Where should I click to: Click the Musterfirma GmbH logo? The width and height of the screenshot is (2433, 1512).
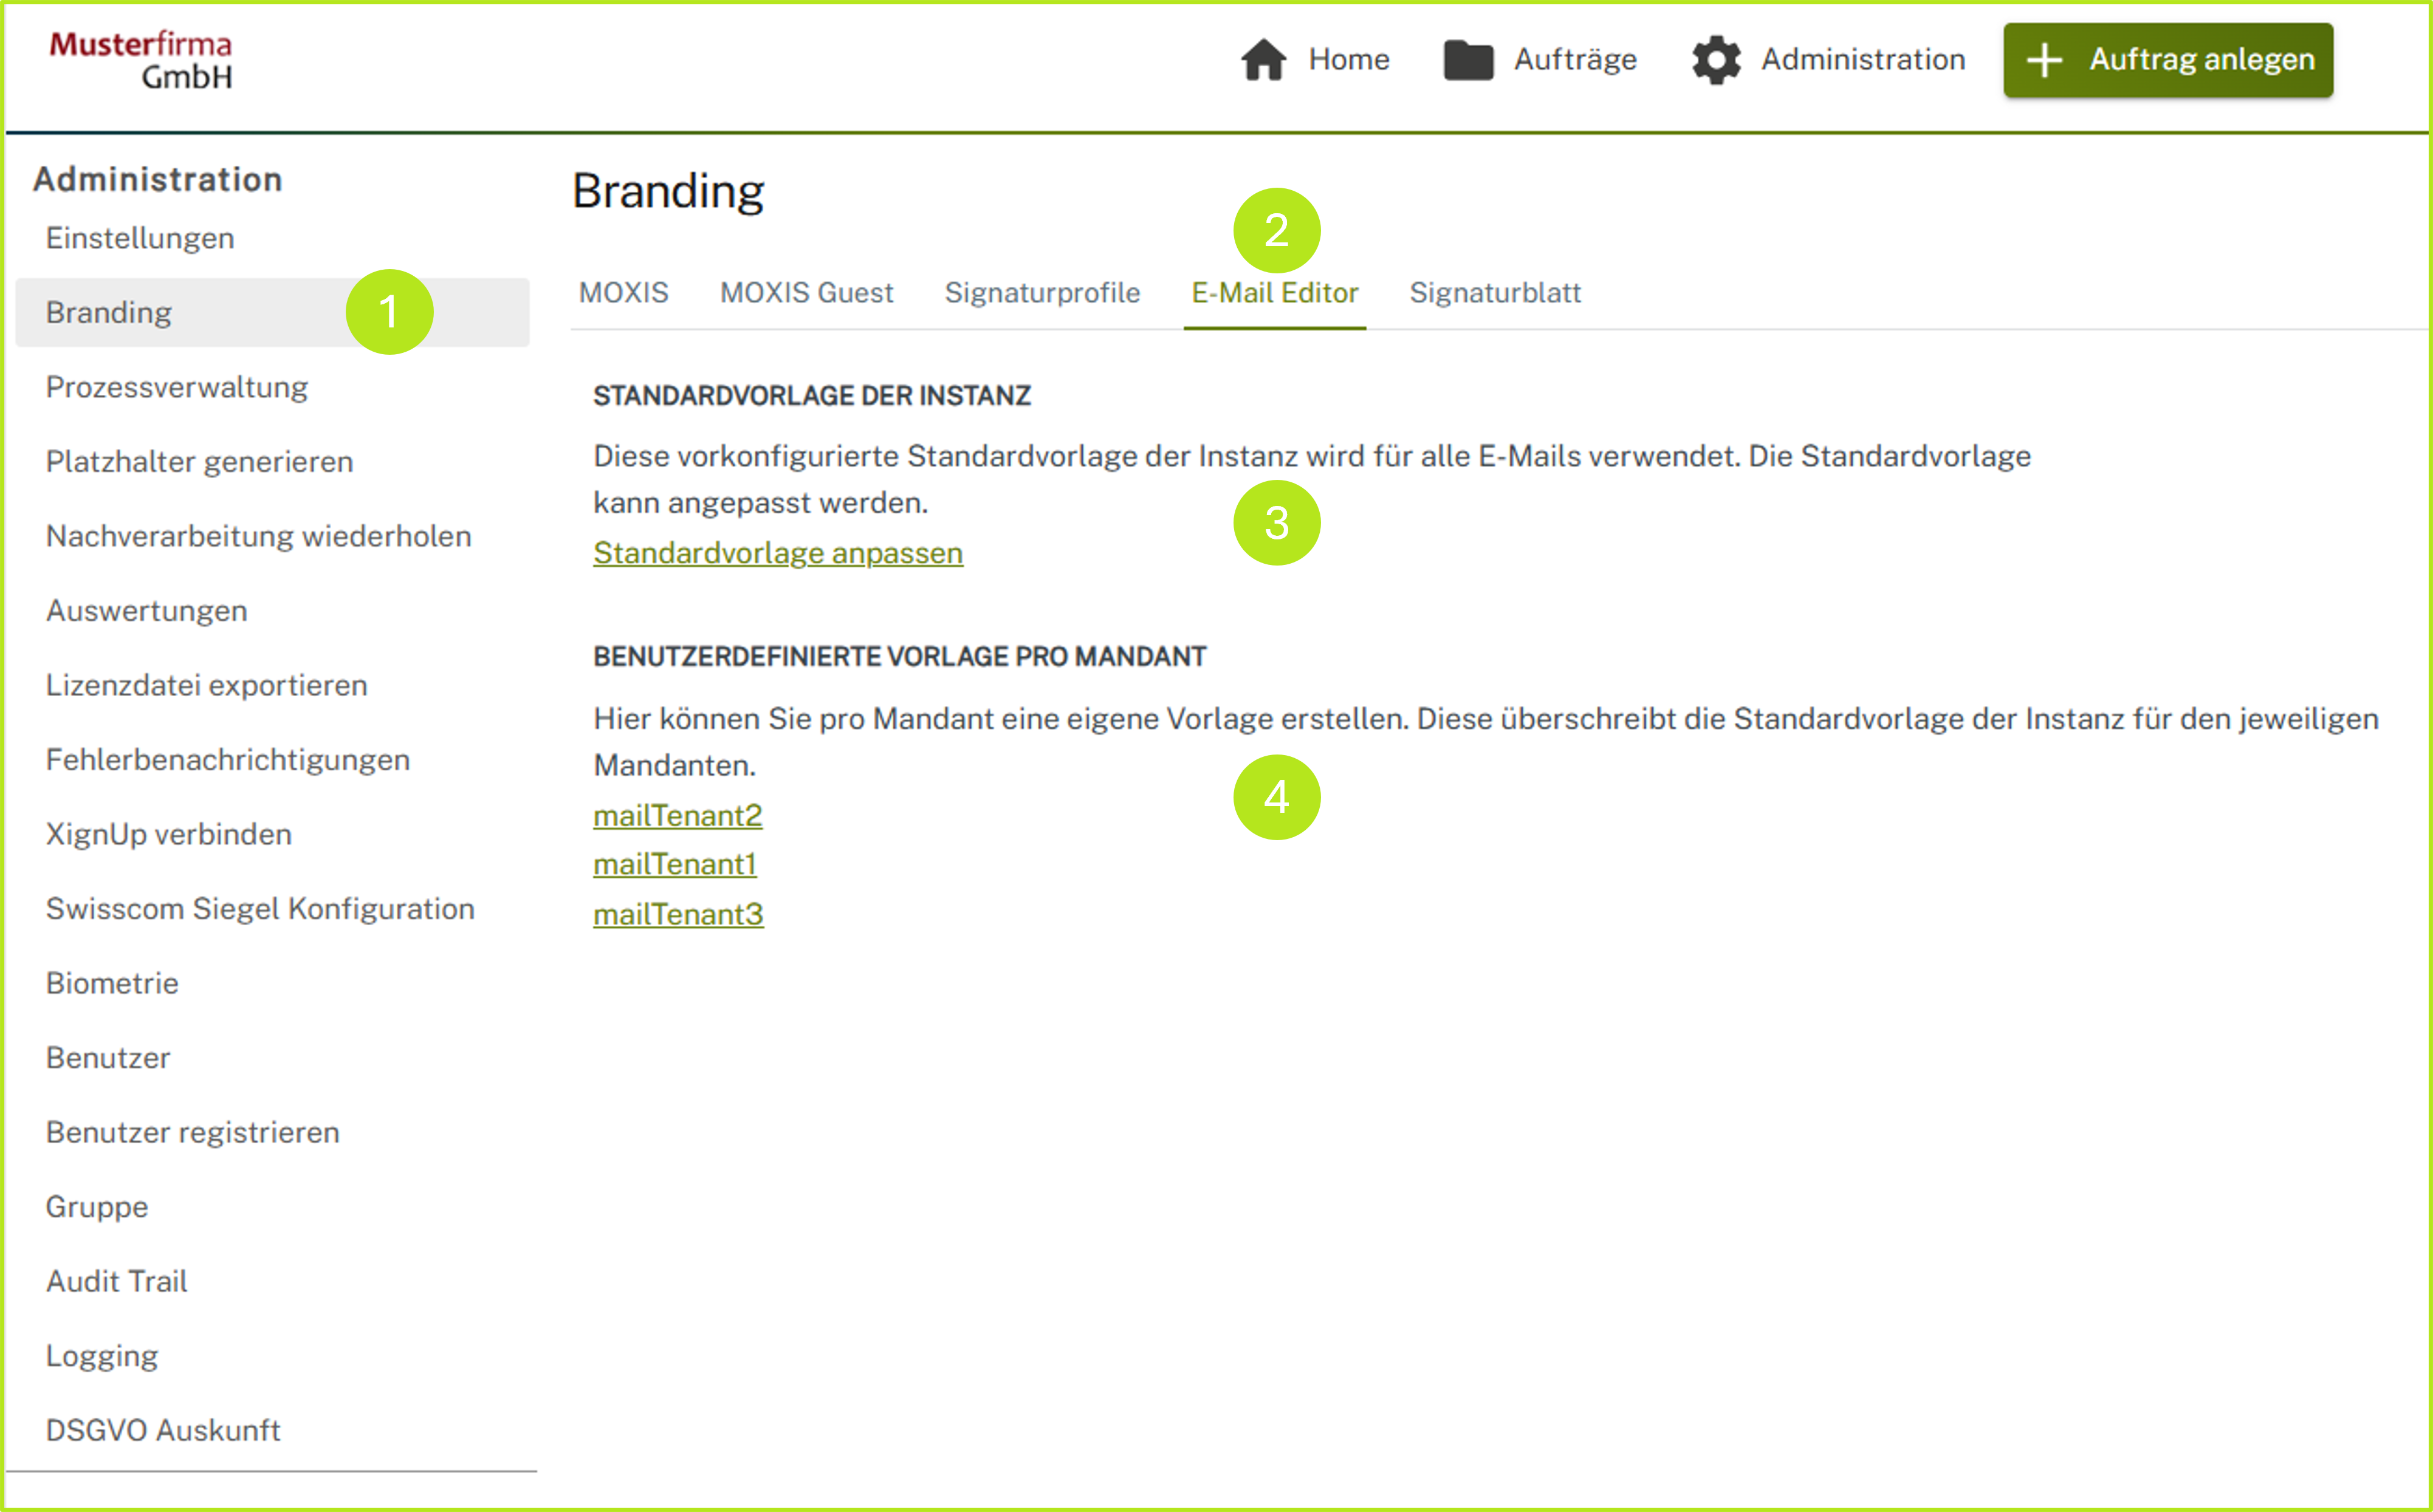point(141,60)
